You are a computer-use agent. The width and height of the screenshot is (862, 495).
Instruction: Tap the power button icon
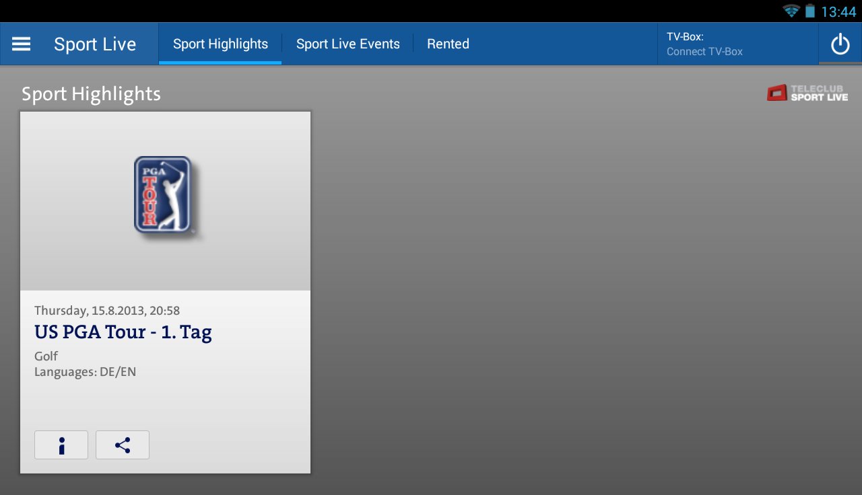pyautogui.click(x=840, y=44)
